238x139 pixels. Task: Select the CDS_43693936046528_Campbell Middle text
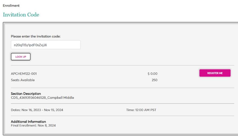(42, 98)
